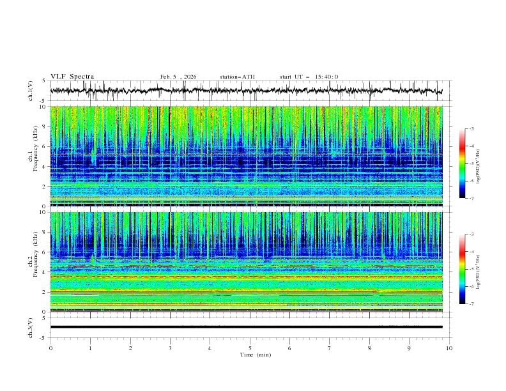The image size is (506, 391).
Task: Click inside the ch.1 spectrogram panel
Action: 247,156
